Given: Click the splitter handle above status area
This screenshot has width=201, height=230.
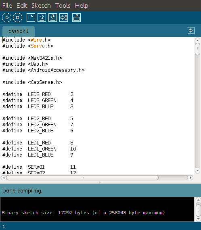Looking at the screenshot, I should 100,182.
